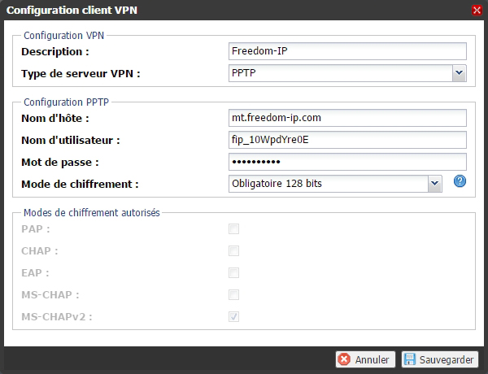488x374 pixels.
Task: Click the floppy disk save icon
Action: [409, 359]
